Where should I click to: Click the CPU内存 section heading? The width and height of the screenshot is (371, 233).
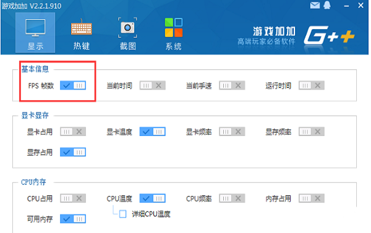click(33, 182)
